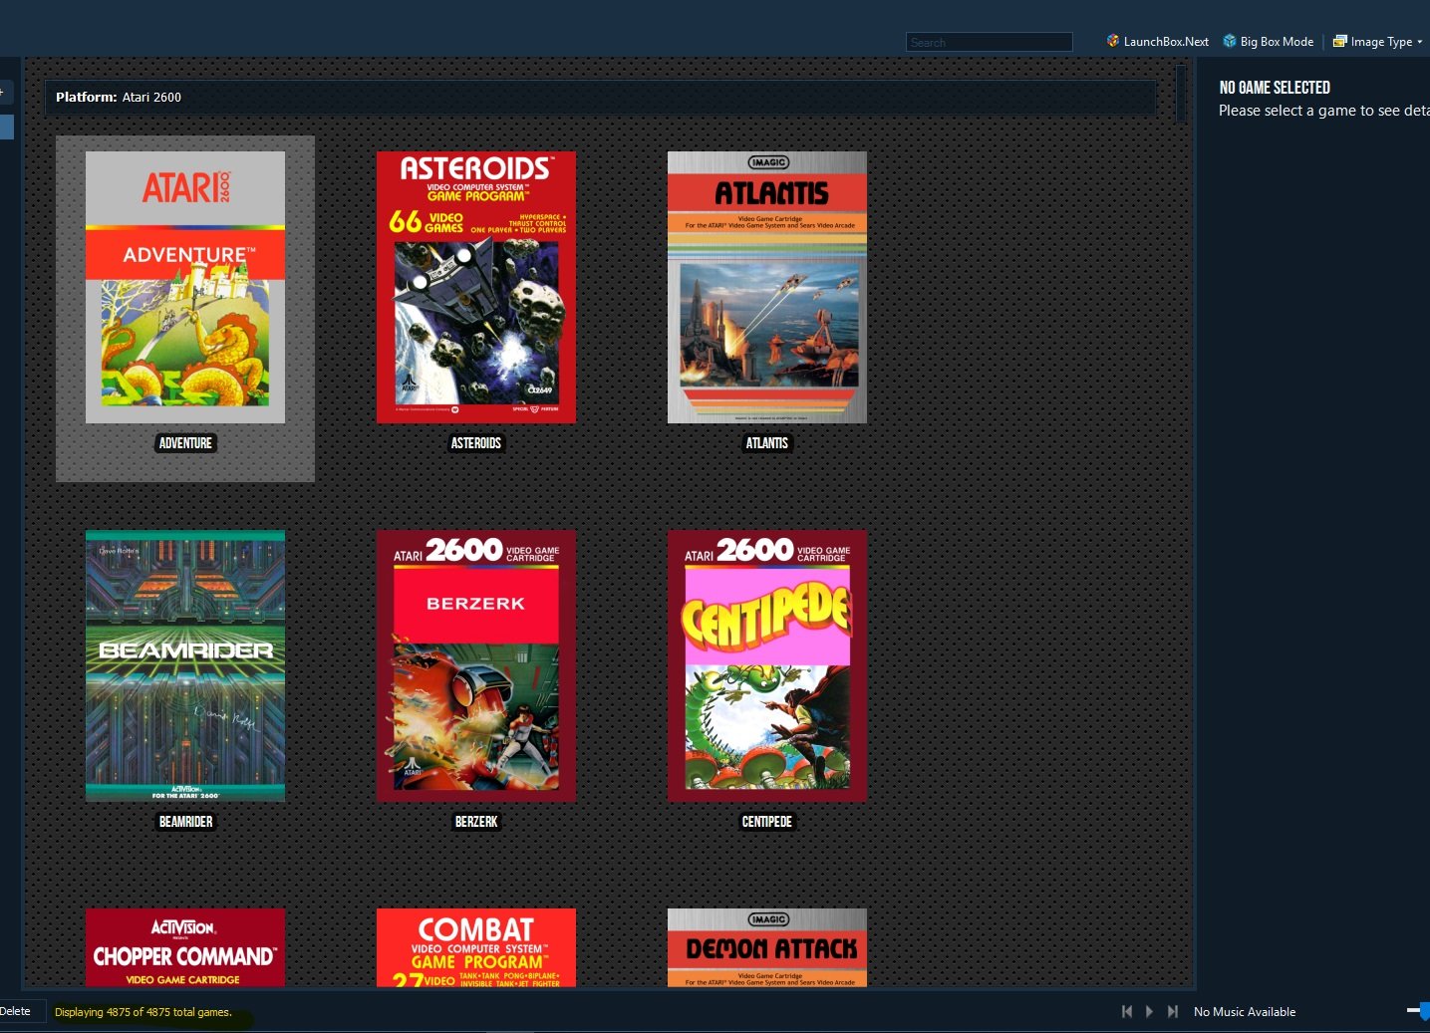The image size is (1430, 1033).
Task: Click the NO GAME SELECTED heading
Action: (1275, 88)
